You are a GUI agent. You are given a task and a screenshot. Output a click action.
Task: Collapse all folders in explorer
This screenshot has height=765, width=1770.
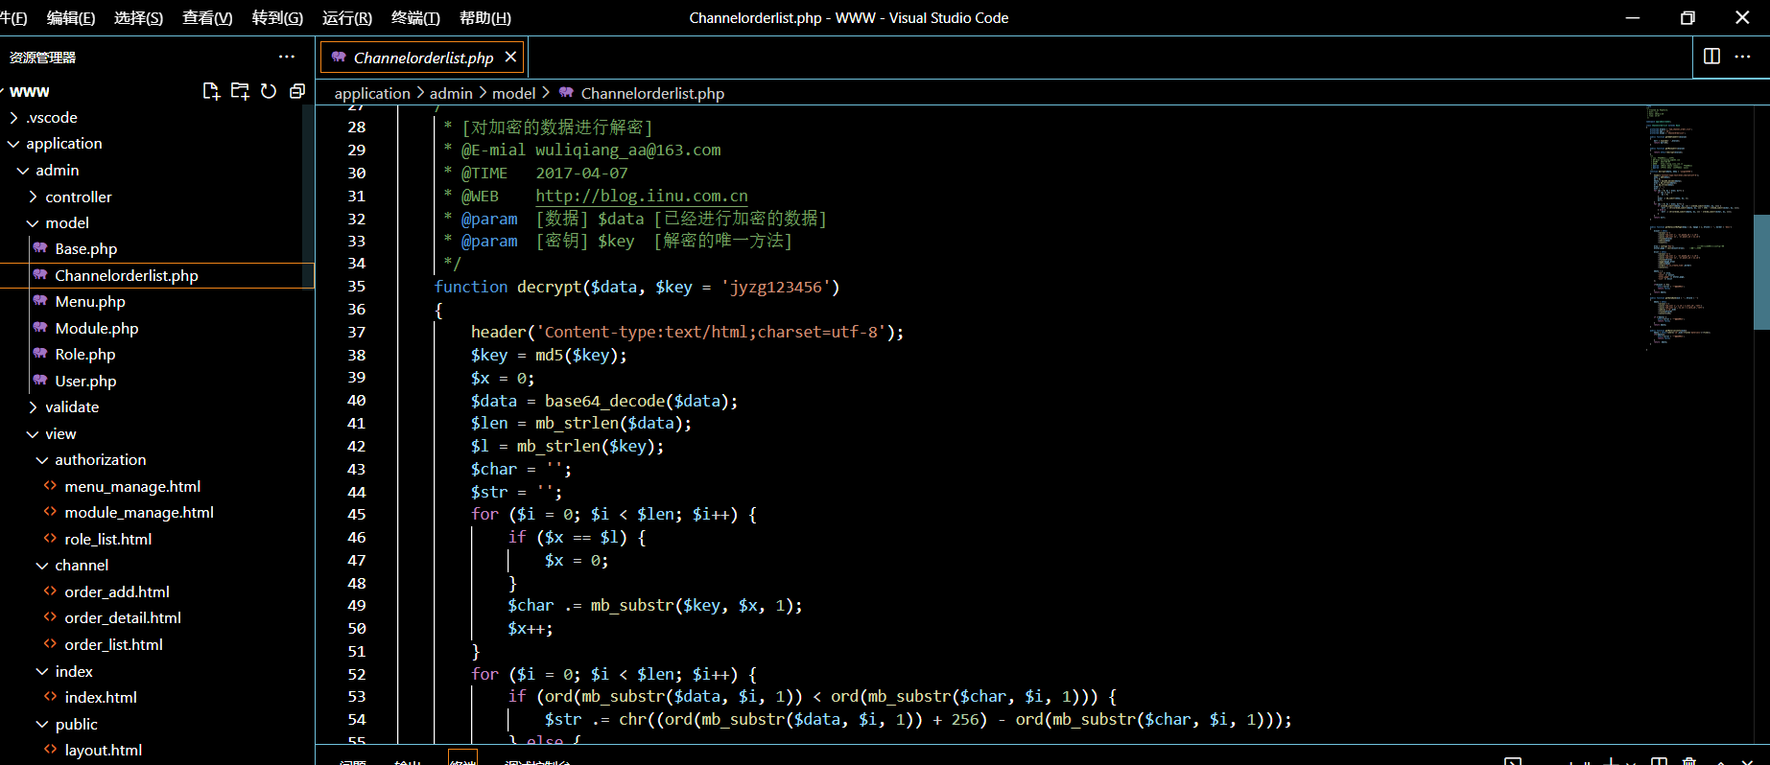[x=297, y=91]
